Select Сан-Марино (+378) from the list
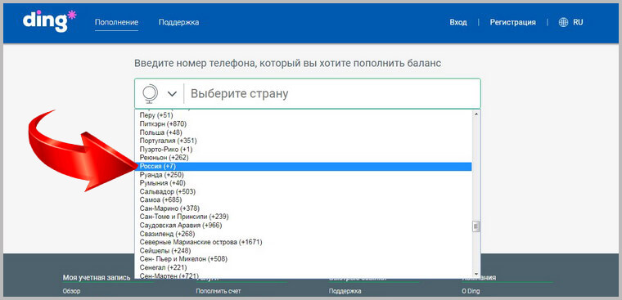 pos(303,208)
